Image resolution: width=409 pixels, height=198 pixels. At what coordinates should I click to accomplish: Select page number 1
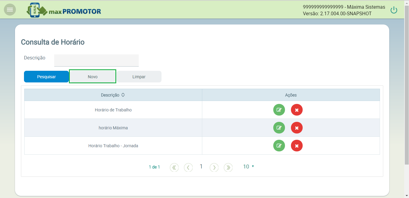[201, 167]
